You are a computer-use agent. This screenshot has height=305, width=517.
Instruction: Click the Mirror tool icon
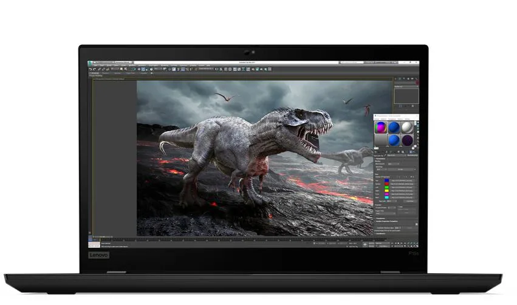[x=216, y=69]
